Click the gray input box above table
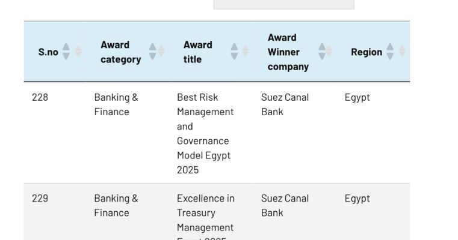Image resolution: width=458 pixels, height=240 pixels. pos(283,4)
